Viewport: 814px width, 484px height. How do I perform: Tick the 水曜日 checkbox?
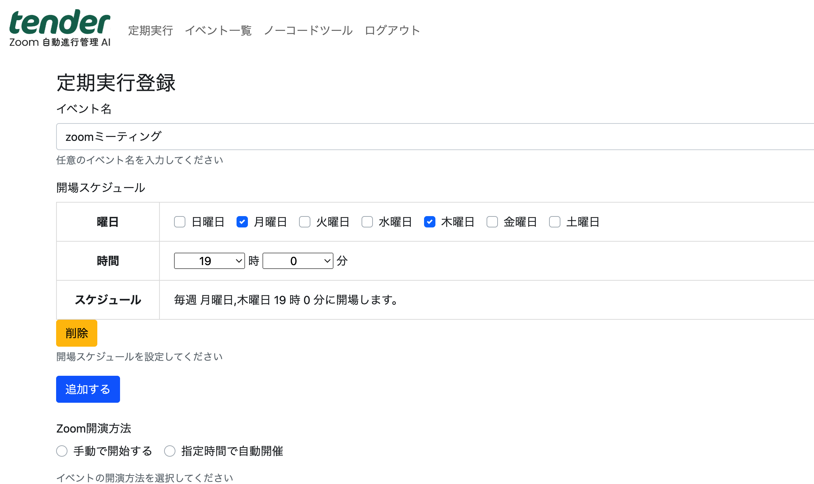(x=367, y=222)
